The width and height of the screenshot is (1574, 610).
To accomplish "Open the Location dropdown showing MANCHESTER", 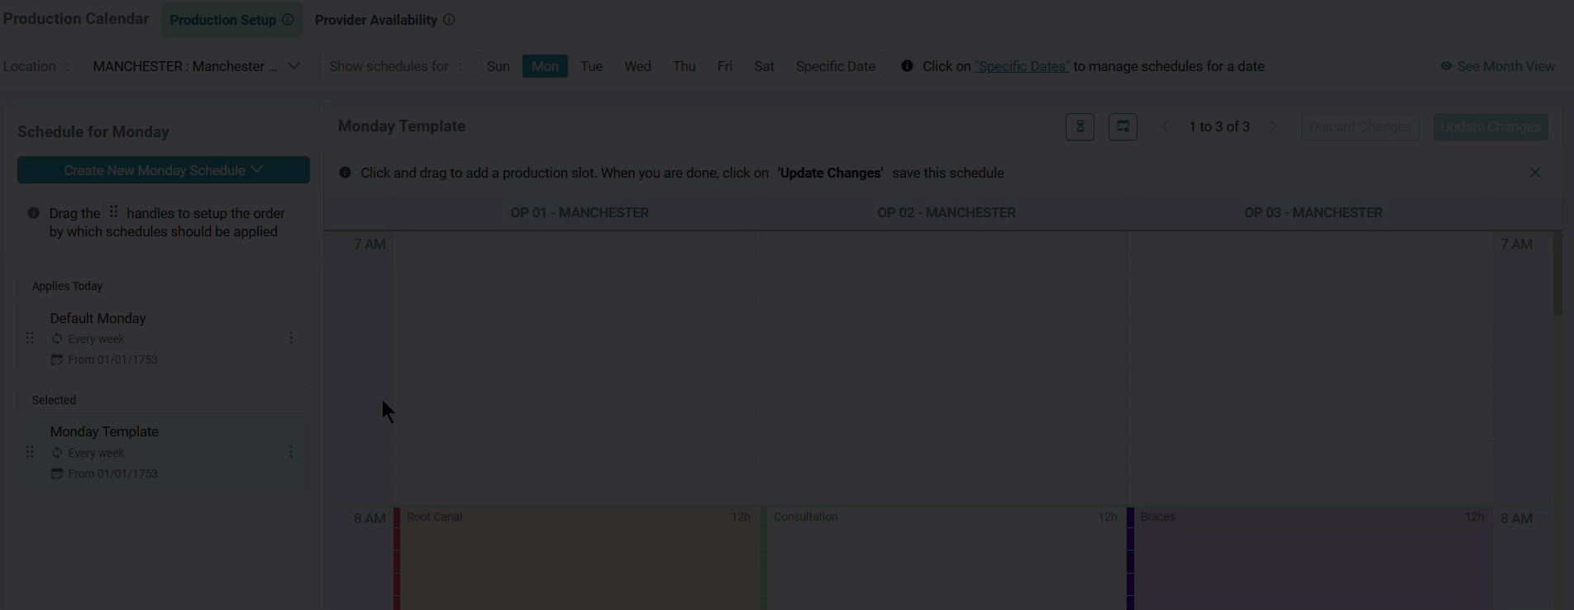I will click(196, 66).
